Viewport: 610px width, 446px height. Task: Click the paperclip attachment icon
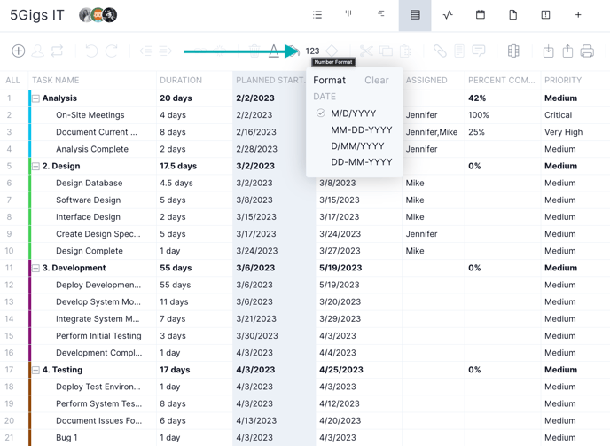coord(440,51)
